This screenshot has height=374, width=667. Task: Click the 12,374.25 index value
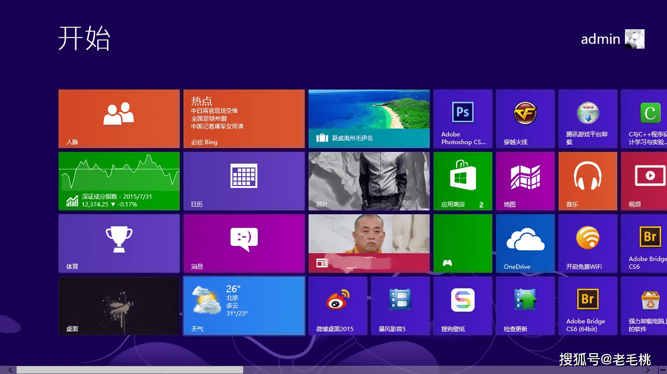[x=95, y=204]
